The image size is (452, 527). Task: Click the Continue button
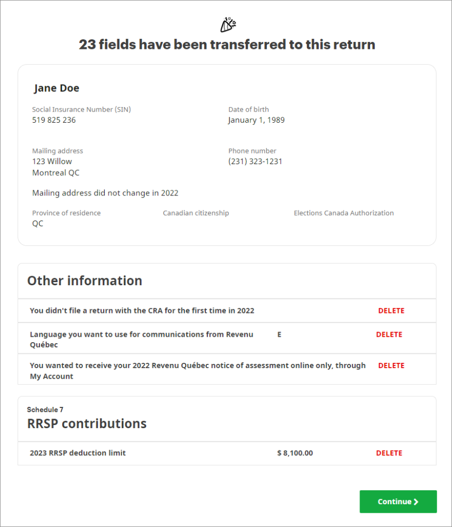coord(398,501)
